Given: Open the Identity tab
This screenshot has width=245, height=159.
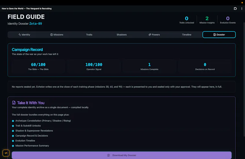Looking at the screenshot, I should pyautogui.click(x=24, y=35).
